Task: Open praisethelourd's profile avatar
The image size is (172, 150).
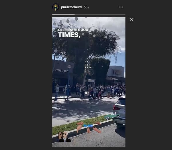Action: 56,7
